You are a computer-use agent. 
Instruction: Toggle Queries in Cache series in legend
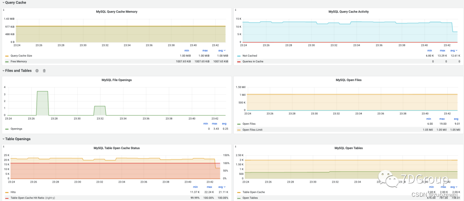coord(253,61)
